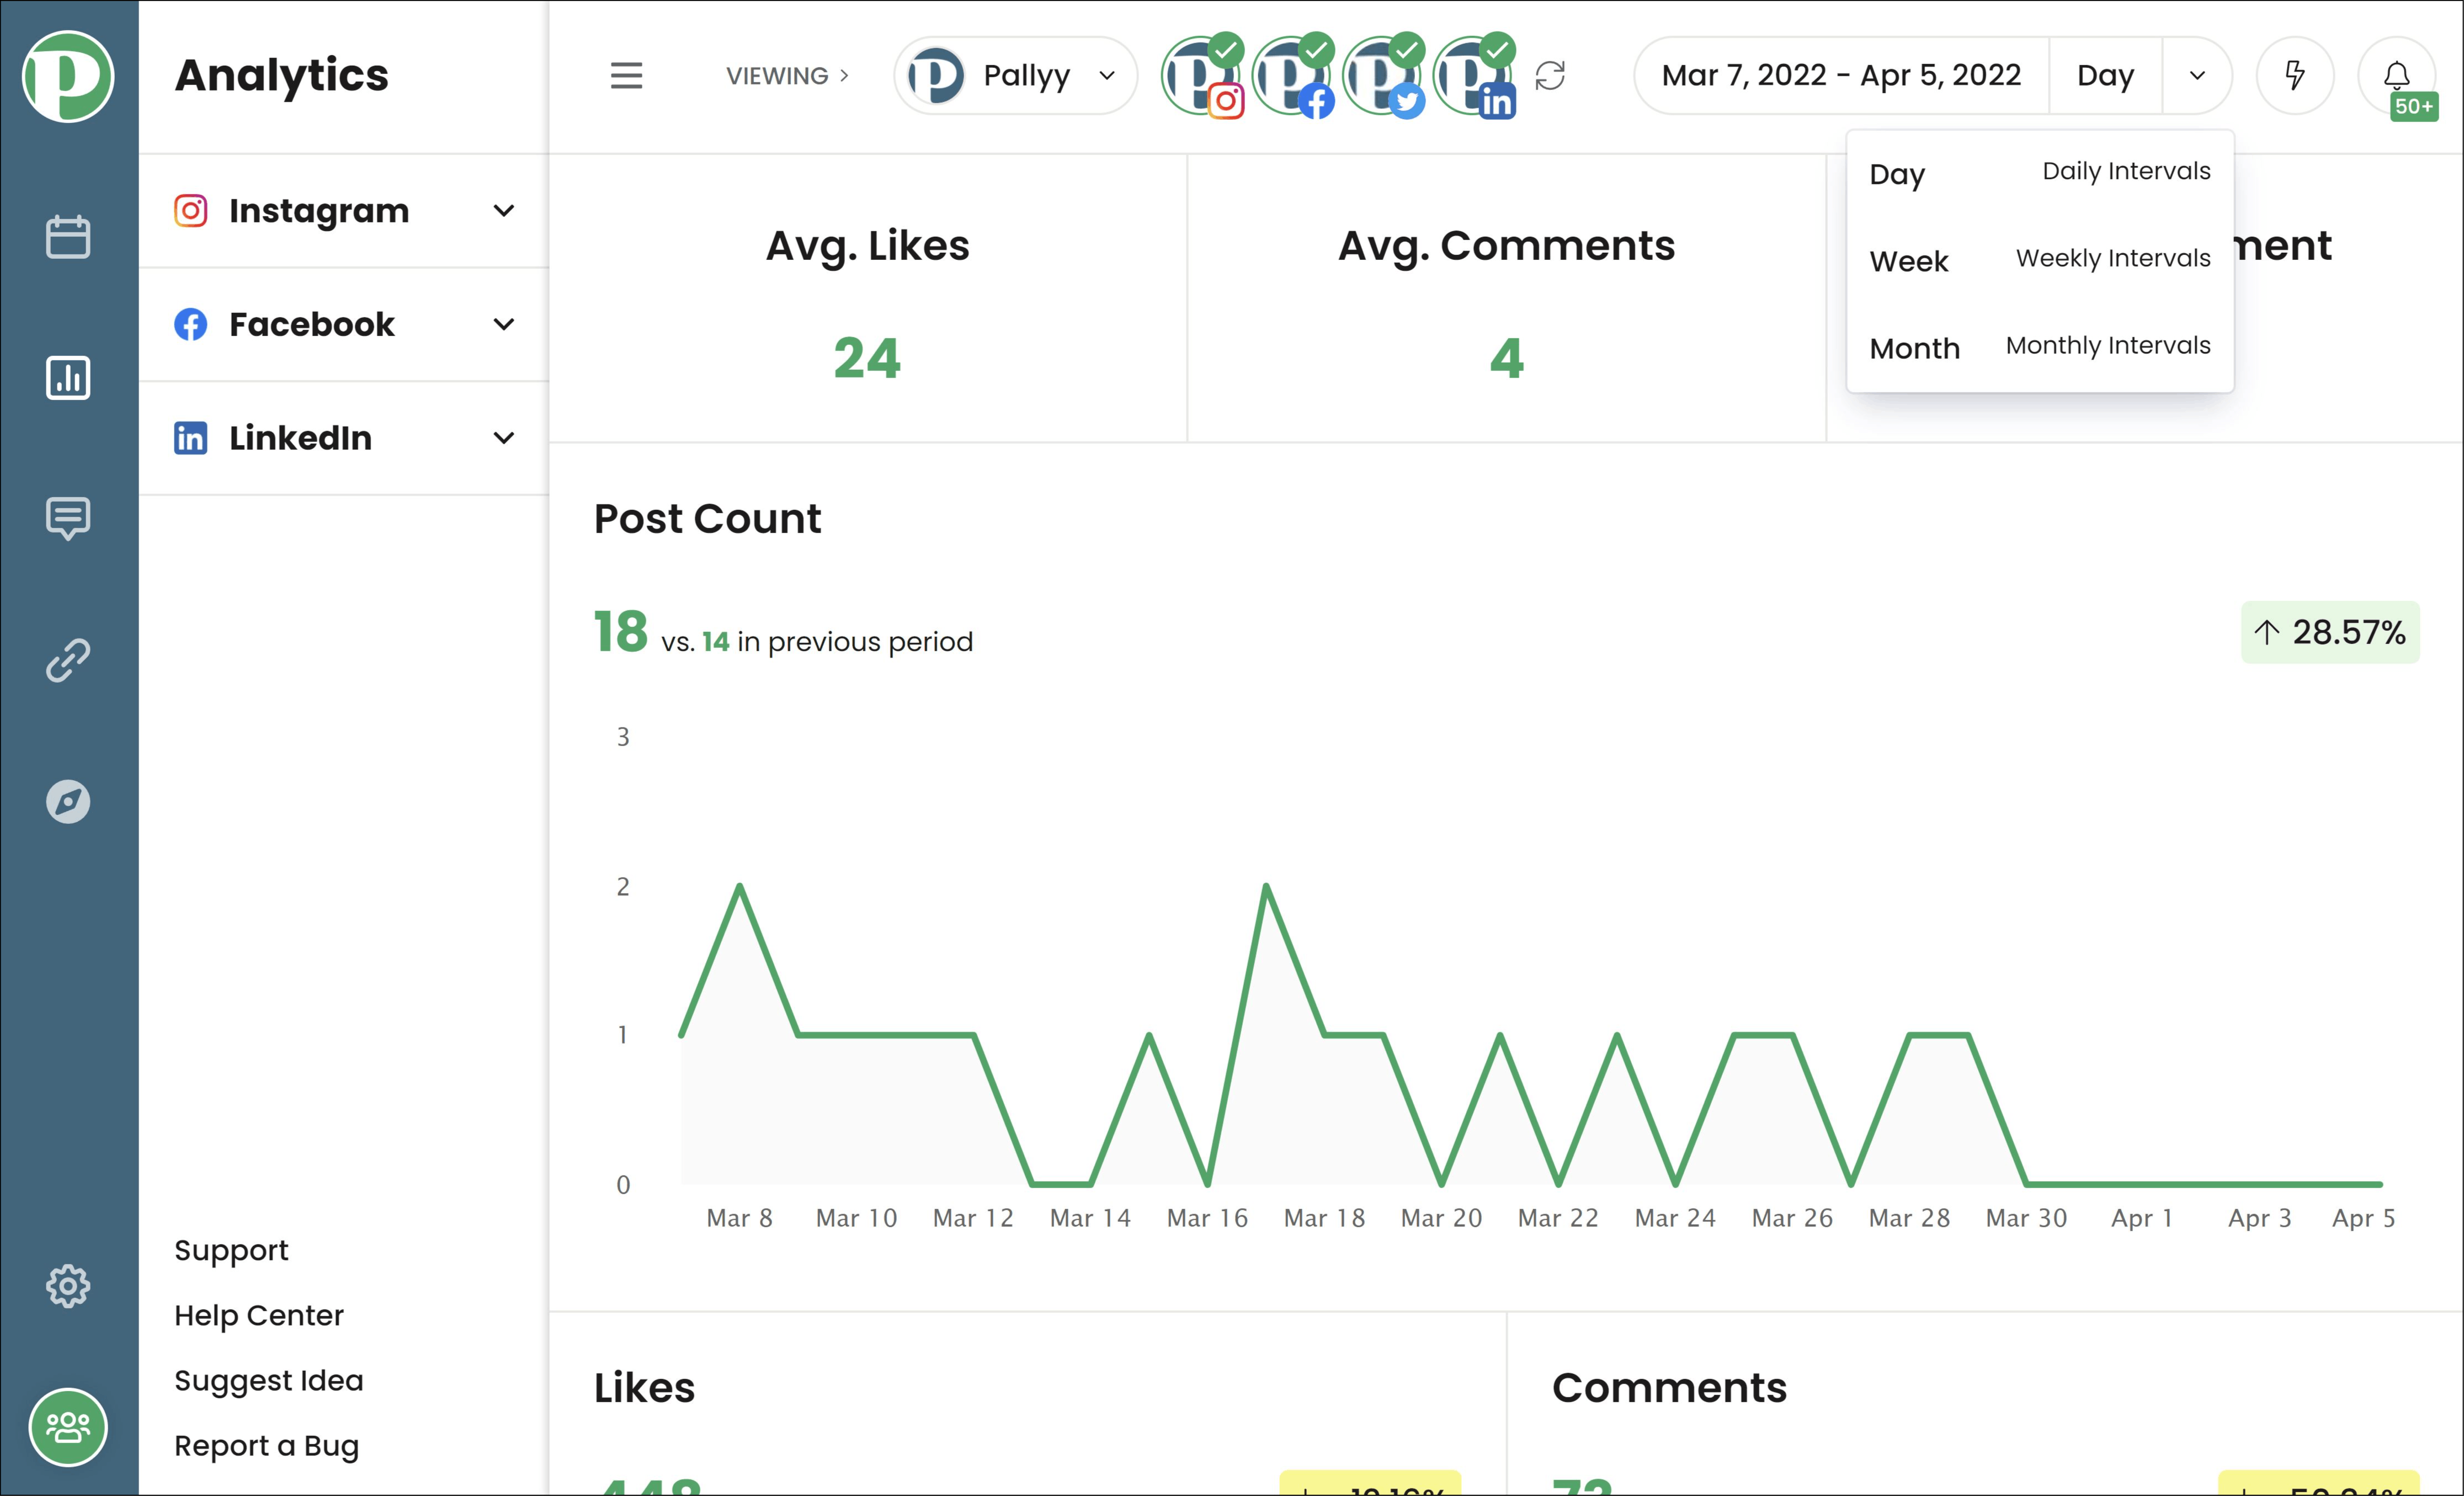
Task: Open the hamburger menu icon
Action: pyautogui.click(x=626, y=74)
